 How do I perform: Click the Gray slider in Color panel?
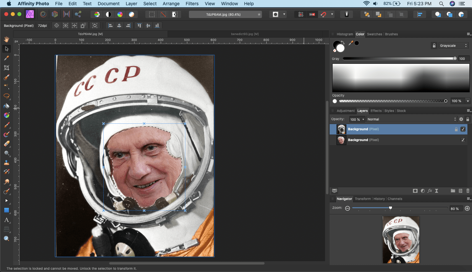pos(399,59)
